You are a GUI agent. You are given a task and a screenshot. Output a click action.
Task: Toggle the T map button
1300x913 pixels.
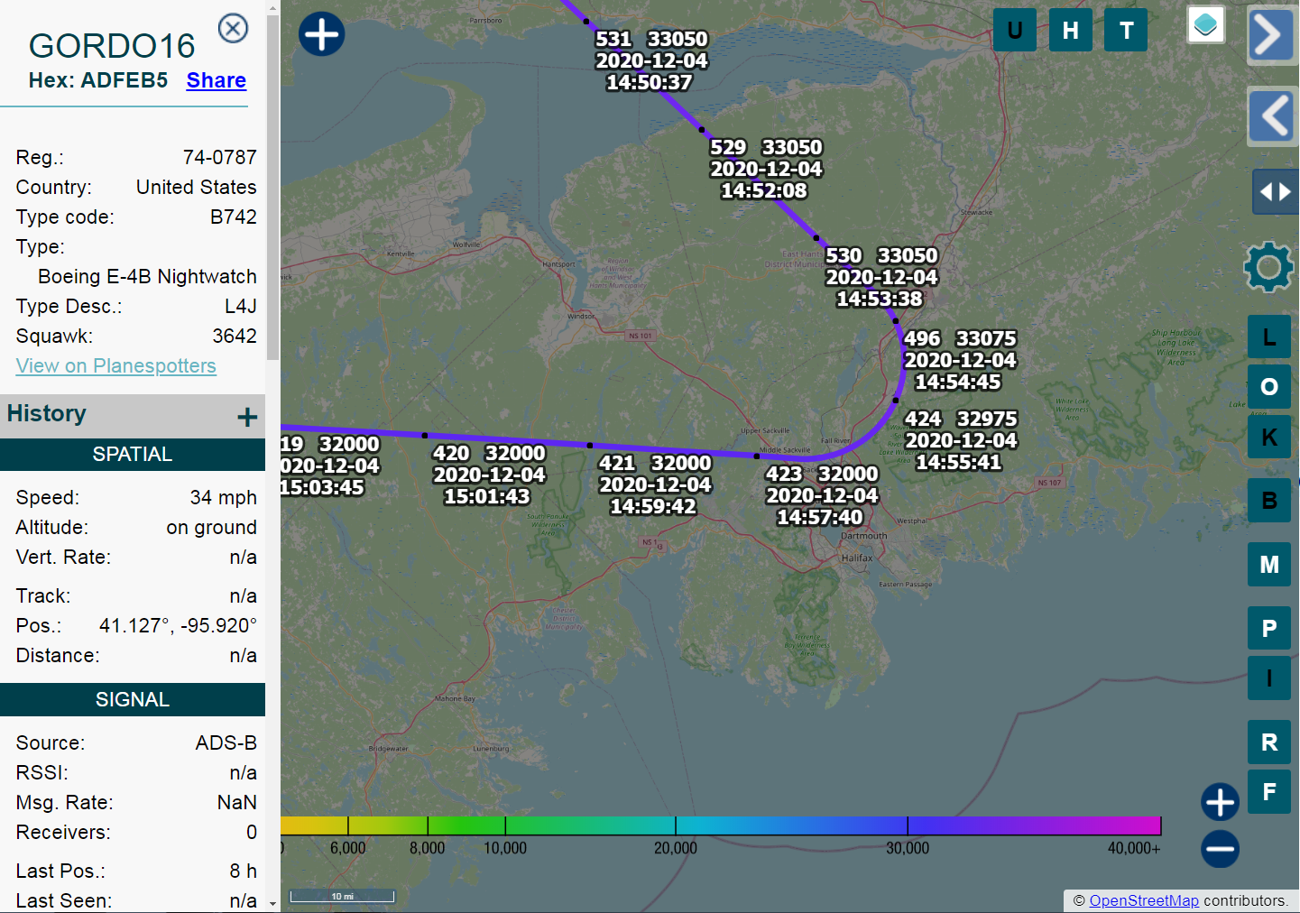click(x=1126, y=30)
